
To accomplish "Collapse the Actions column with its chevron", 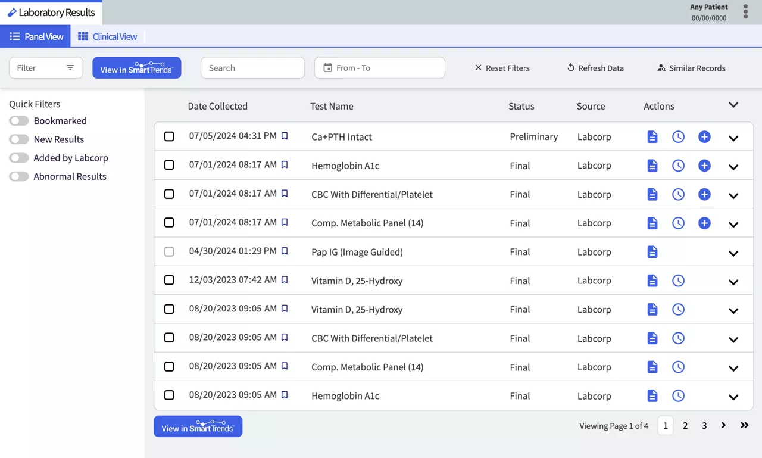I will point(733,104).
